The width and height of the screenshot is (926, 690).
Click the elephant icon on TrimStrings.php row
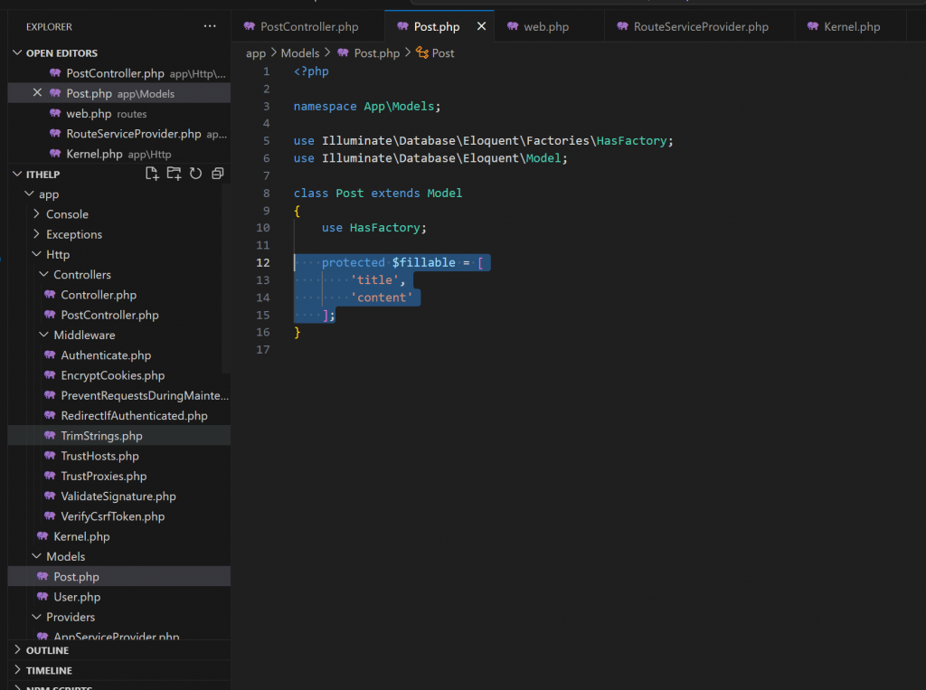click(x=50, y=435)
